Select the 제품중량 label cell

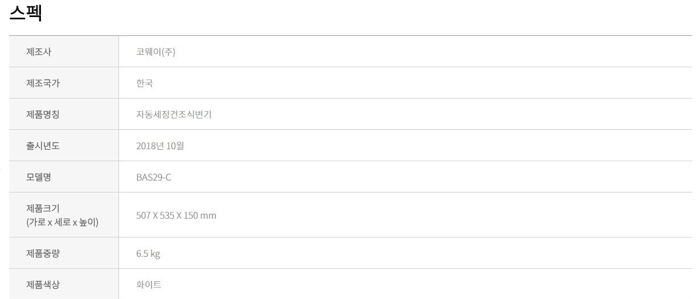click(64, 253)
